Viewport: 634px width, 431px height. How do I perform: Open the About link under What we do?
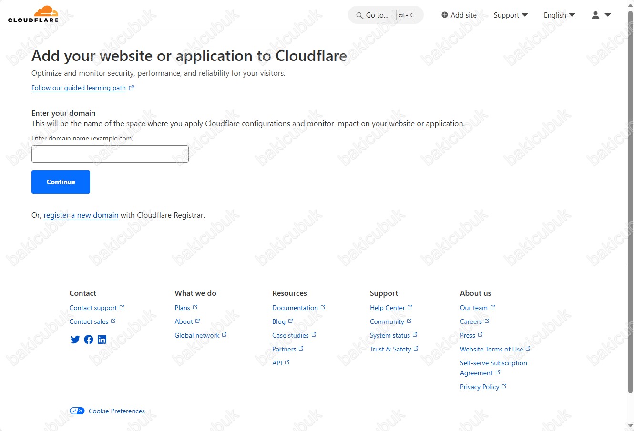coord(184,321)
